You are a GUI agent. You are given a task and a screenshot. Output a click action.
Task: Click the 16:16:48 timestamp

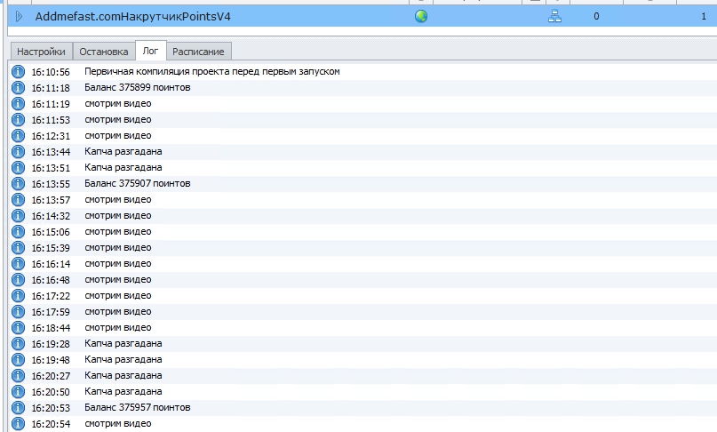[51, 280]
